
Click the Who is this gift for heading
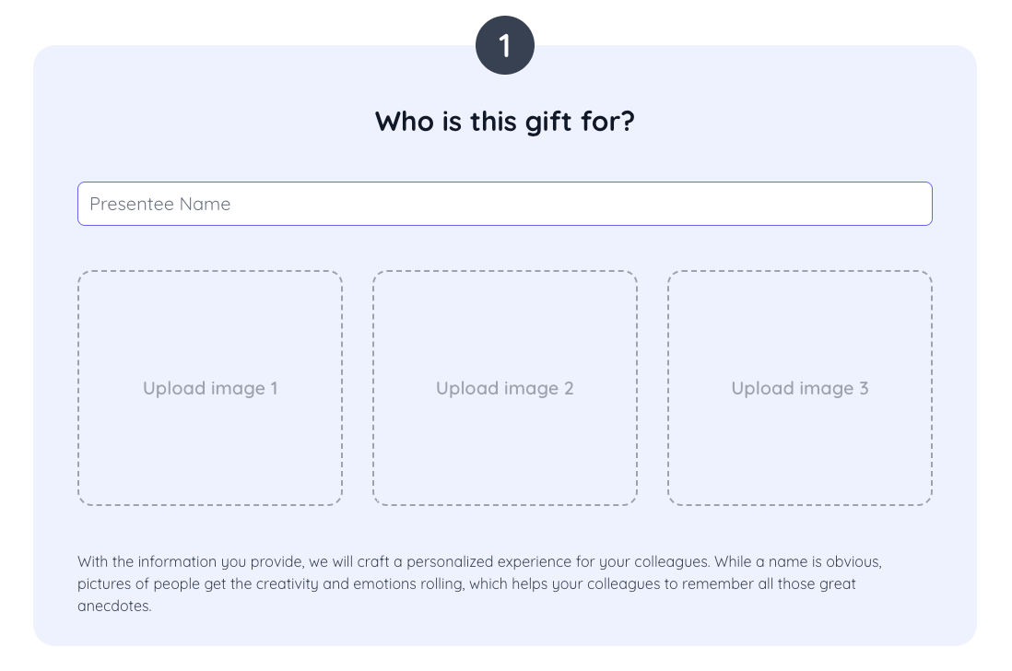[x=504, y=121]
